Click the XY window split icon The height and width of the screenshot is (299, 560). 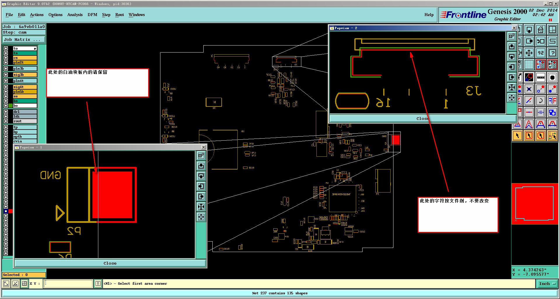pos(552,29)
